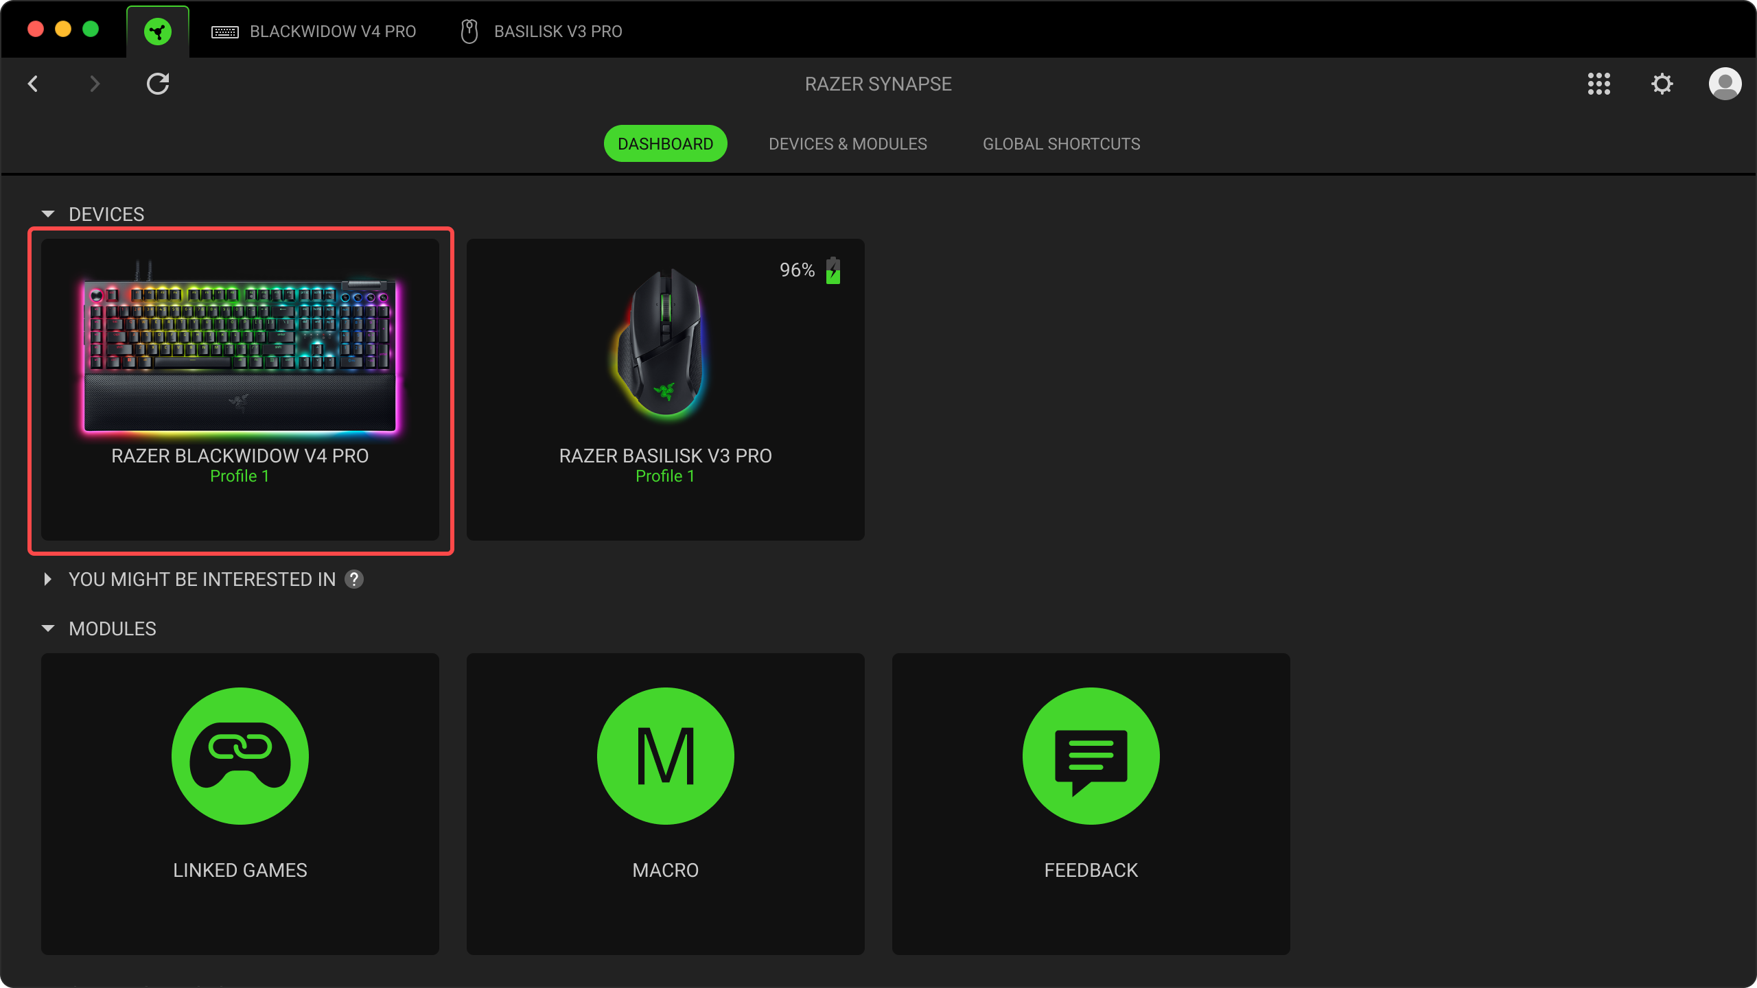Open the Linked Games module icon
1757x988 pixels.
point(240,756)
